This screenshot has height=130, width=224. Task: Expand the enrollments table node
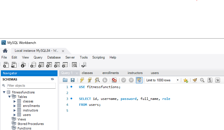tap(14, 106)
